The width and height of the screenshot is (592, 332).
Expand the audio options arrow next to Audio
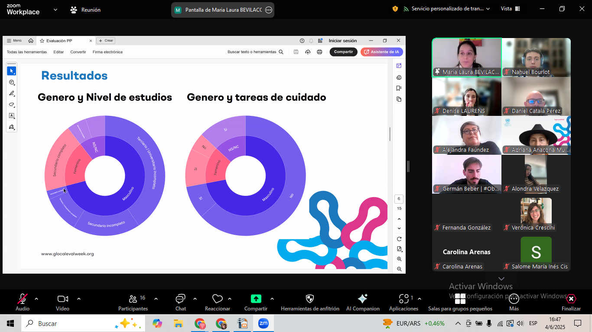pyautogui.click(x=36, y=299)
